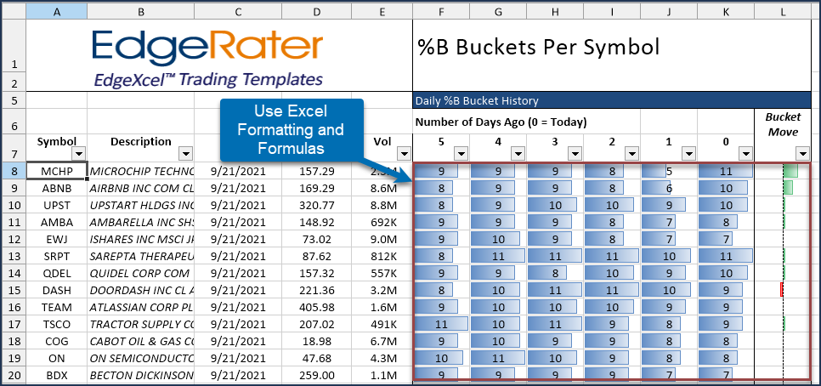Click the date cell in the EWJ row
Screen dimensions: 821x386
pyautogui.click(x=238, y=239)
